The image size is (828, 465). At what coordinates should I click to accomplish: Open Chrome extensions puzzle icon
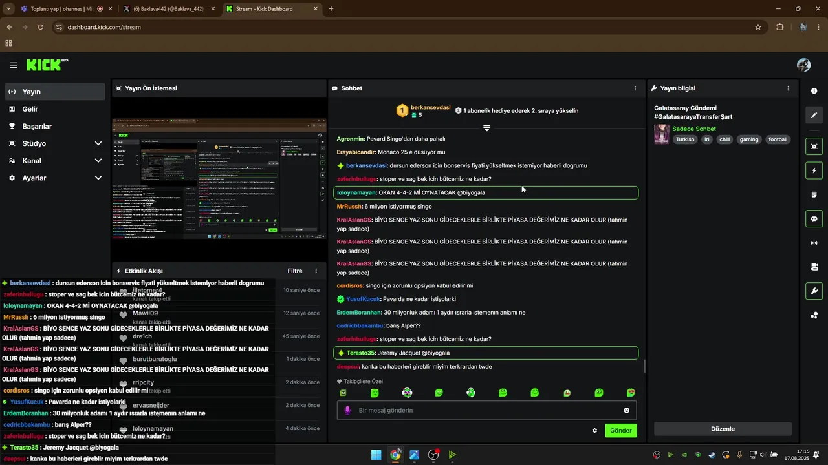pos(779,27)
